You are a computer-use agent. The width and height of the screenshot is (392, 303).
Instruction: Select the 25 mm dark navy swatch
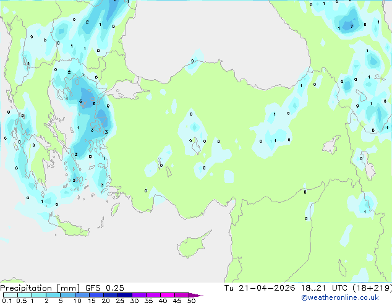[x=125, y=295]
